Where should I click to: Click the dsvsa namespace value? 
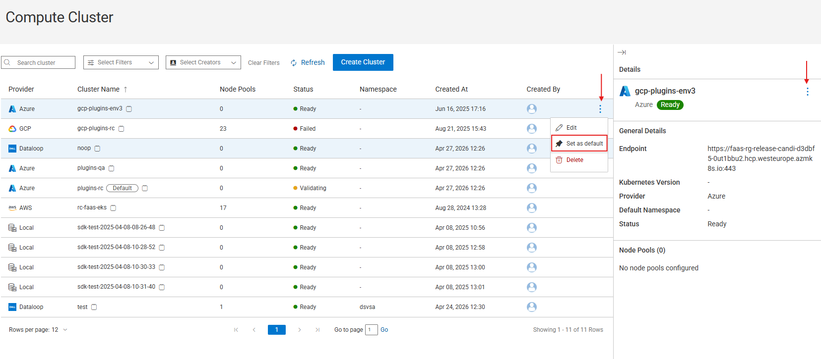click(367, 307)
